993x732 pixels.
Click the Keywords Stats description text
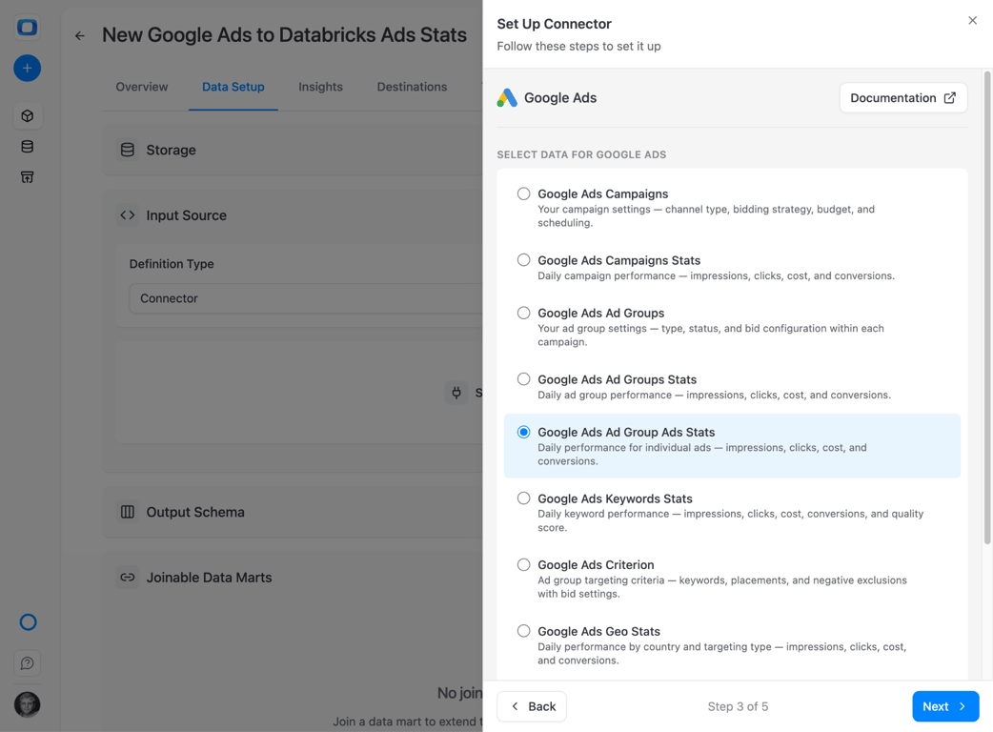[730, 520]
